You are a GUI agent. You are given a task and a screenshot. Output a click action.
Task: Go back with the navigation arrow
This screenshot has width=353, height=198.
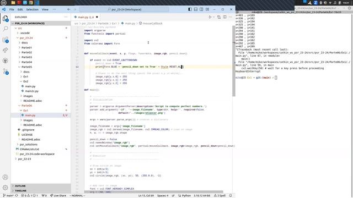click(68, 9)
